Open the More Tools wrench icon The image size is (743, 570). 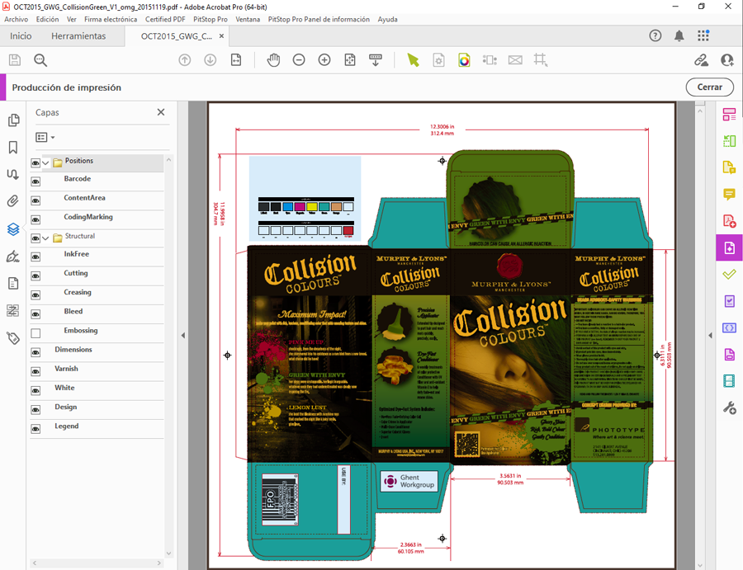tap(729, 407)
